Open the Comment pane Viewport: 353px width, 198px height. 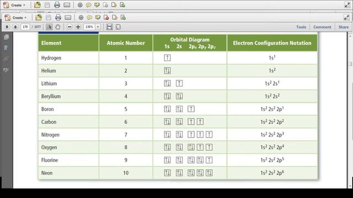click(322, 27)
